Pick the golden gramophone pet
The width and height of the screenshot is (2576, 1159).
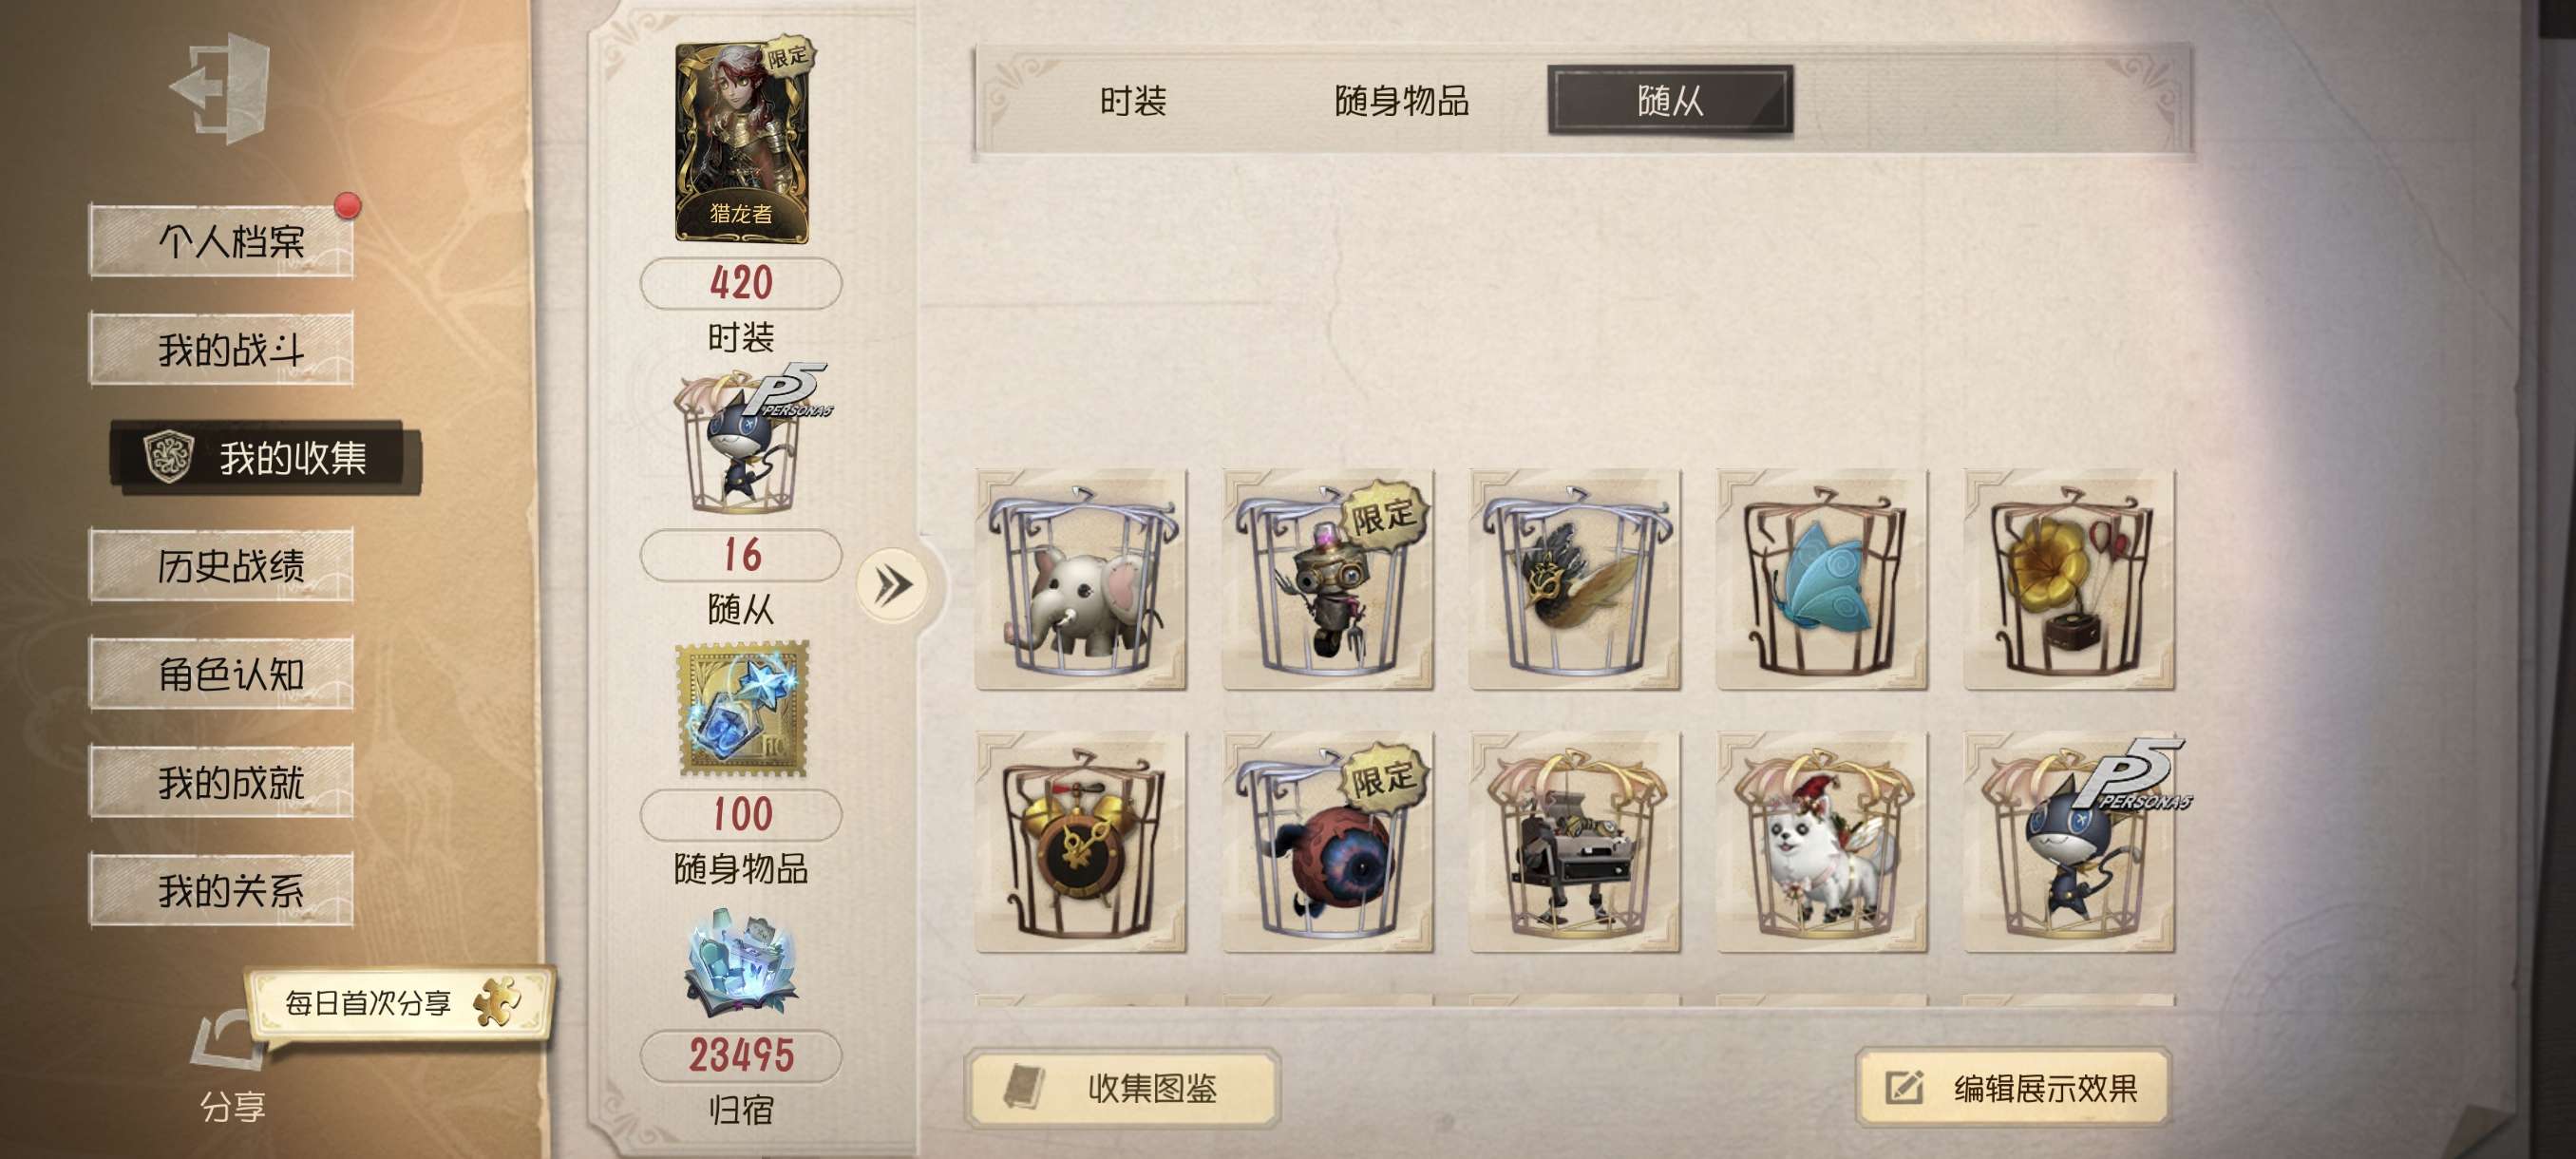coord(2069,580)
